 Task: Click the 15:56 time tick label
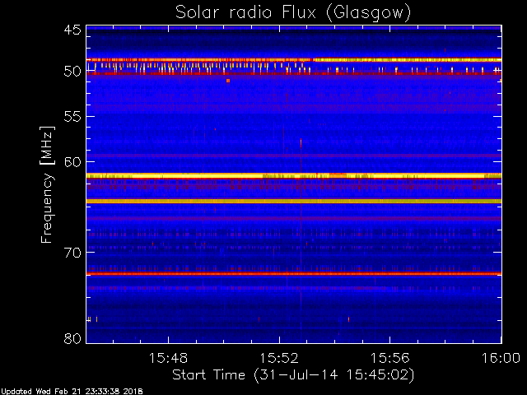click(389, 358)
